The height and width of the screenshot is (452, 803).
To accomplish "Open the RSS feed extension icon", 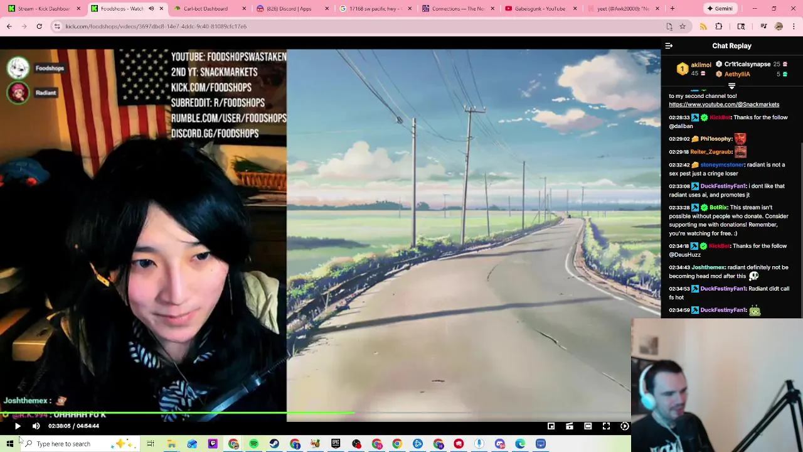I will 703,26.
